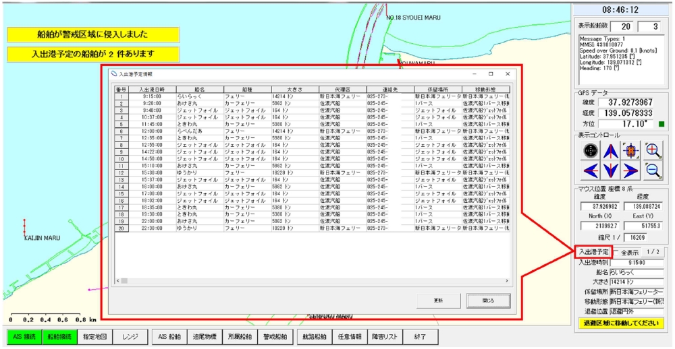Image resolution: width=675 pixels, height=349 pixels.
Task: Zoom out with blue magnifier icon
Action: point(652,170)
